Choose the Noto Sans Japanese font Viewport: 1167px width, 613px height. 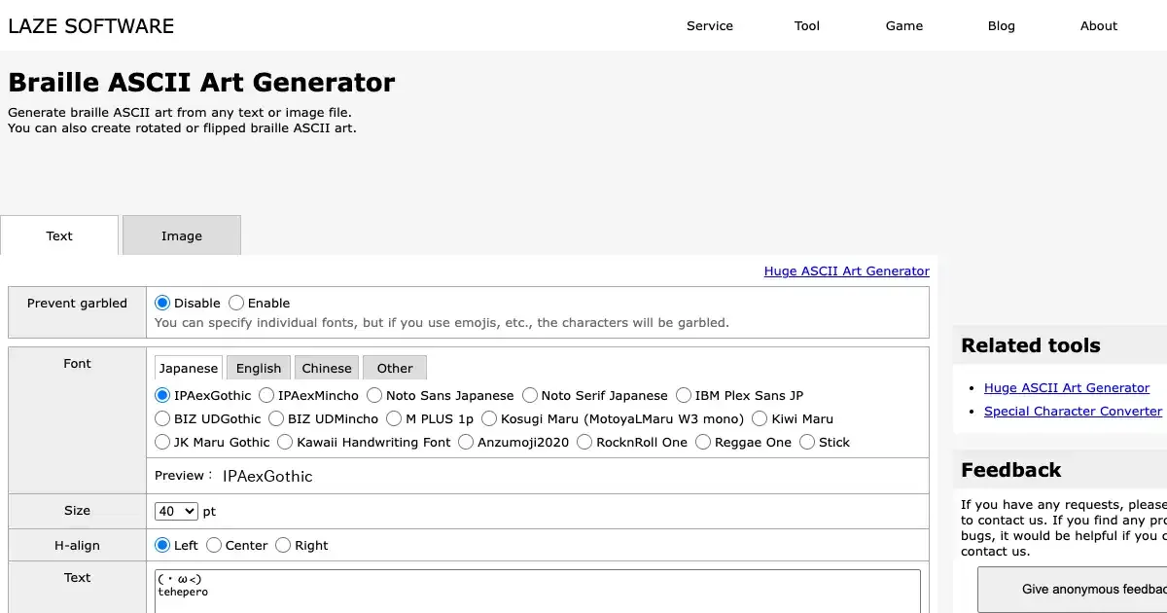coord(374,395)
